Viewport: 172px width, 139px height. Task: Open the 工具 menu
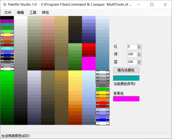33,12
